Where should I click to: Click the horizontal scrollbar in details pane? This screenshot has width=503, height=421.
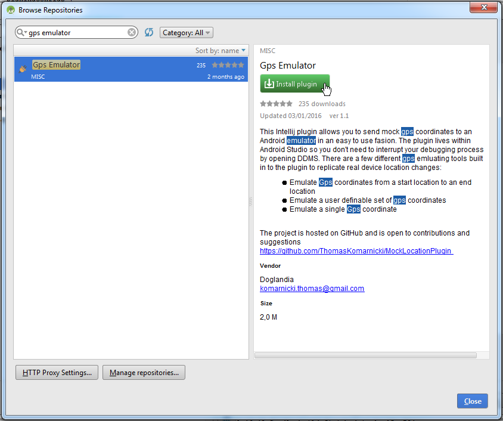pyautogui.click(x=365, y=355)
